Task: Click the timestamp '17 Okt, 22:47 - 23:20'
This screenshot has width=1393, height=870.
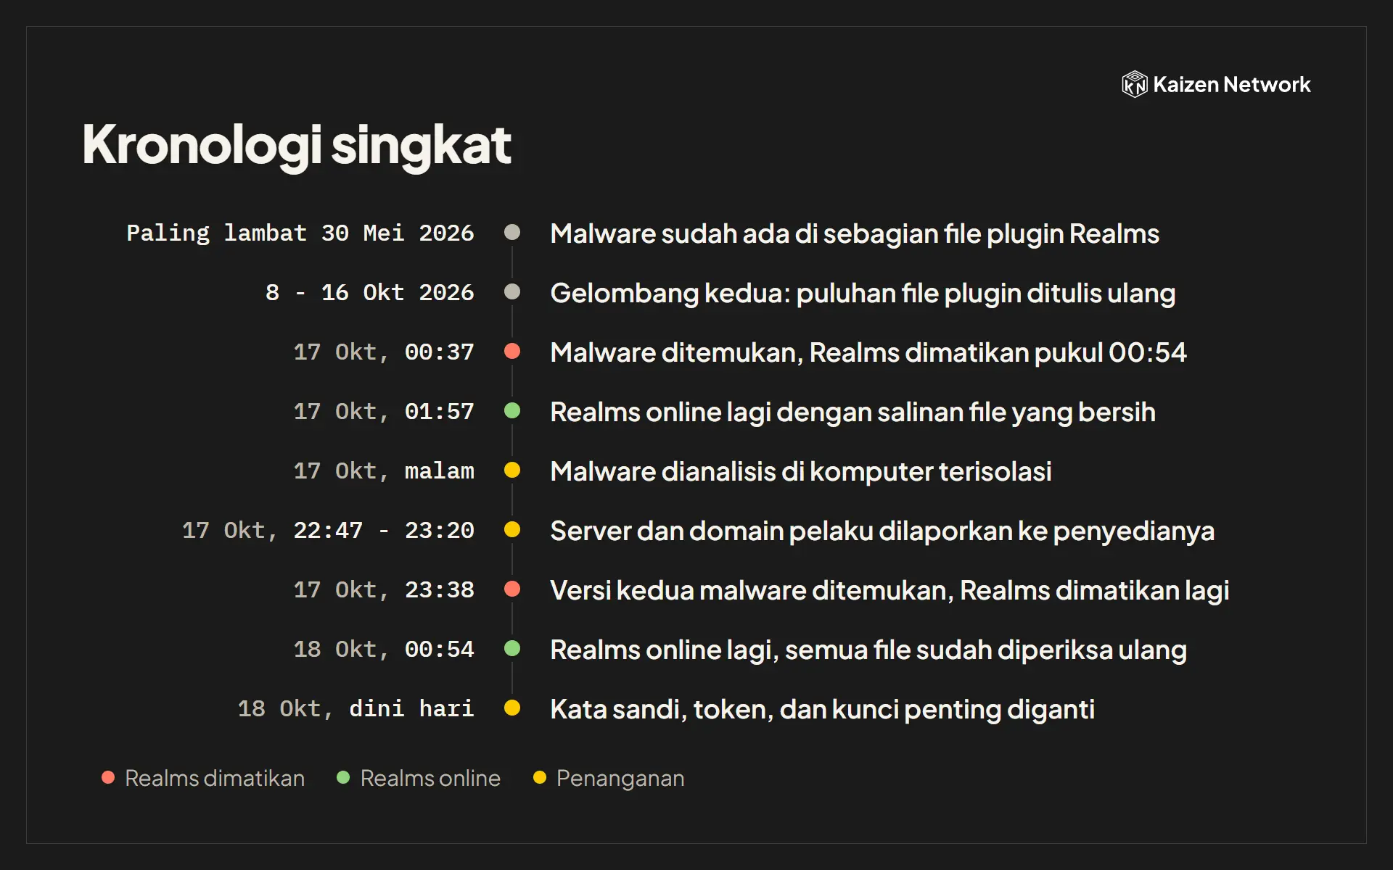Action: coord(328,531)
